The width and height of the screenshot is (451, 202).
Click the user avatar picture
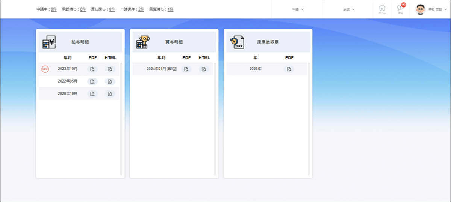coord(420,9)
